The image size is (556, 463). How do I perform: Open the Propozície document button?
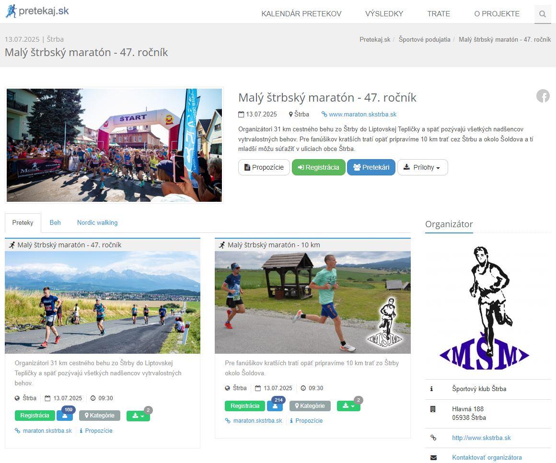pos(264,167)
